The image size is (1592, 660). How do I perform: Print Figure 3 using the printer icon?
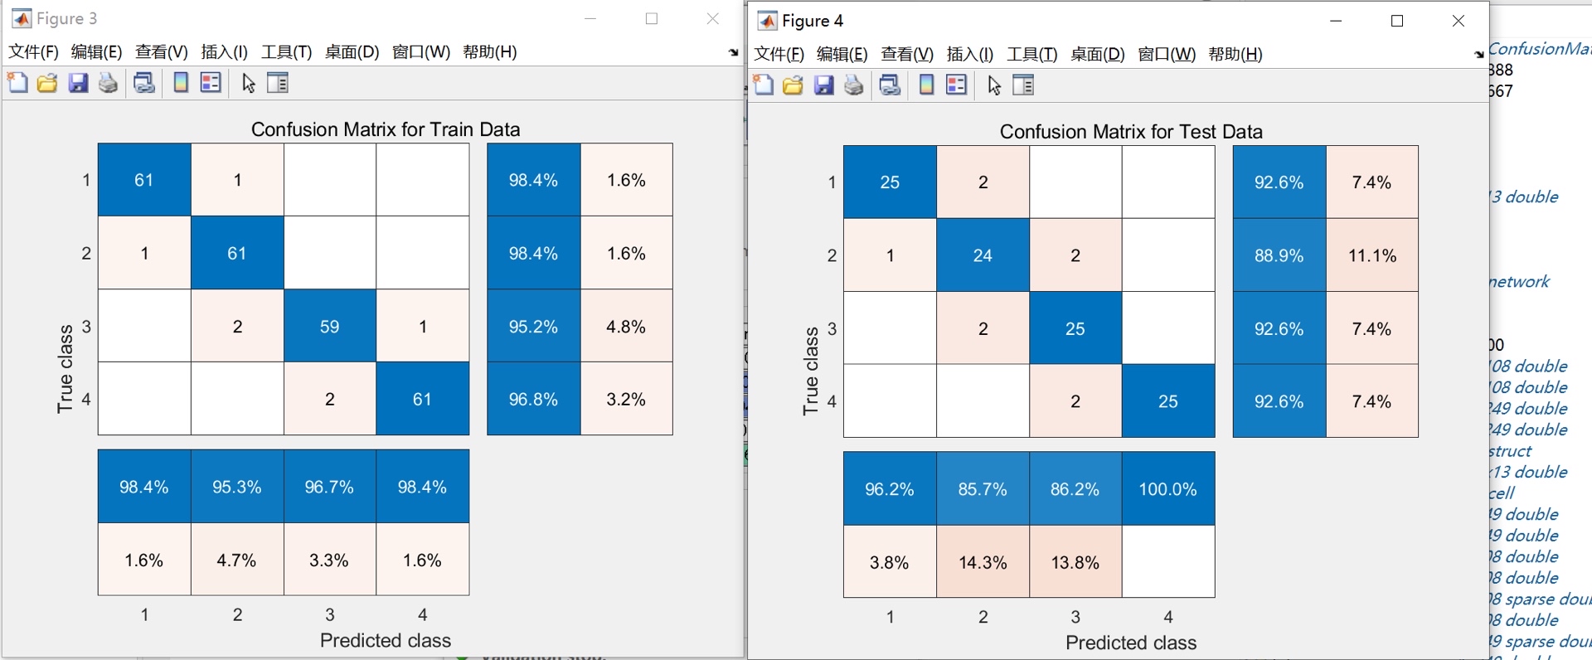tap(108, 83)
